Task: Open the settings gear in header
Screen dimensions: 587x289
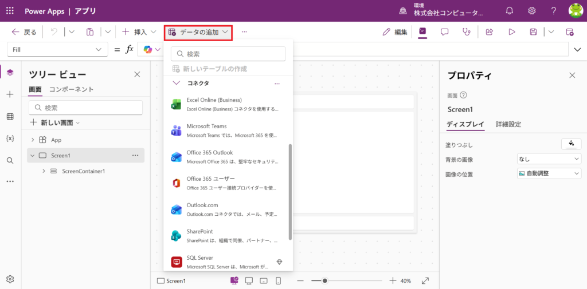Action: pyautogui.click(x=531, y=11)
